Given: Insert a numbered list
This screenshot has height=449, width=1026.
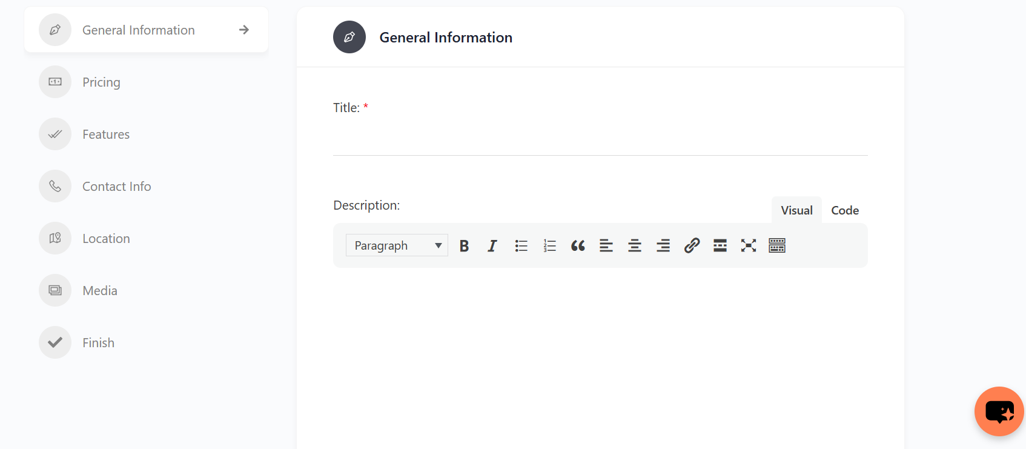Looking at the screenshot, I should pyautogui.click(x=549, y=245).
